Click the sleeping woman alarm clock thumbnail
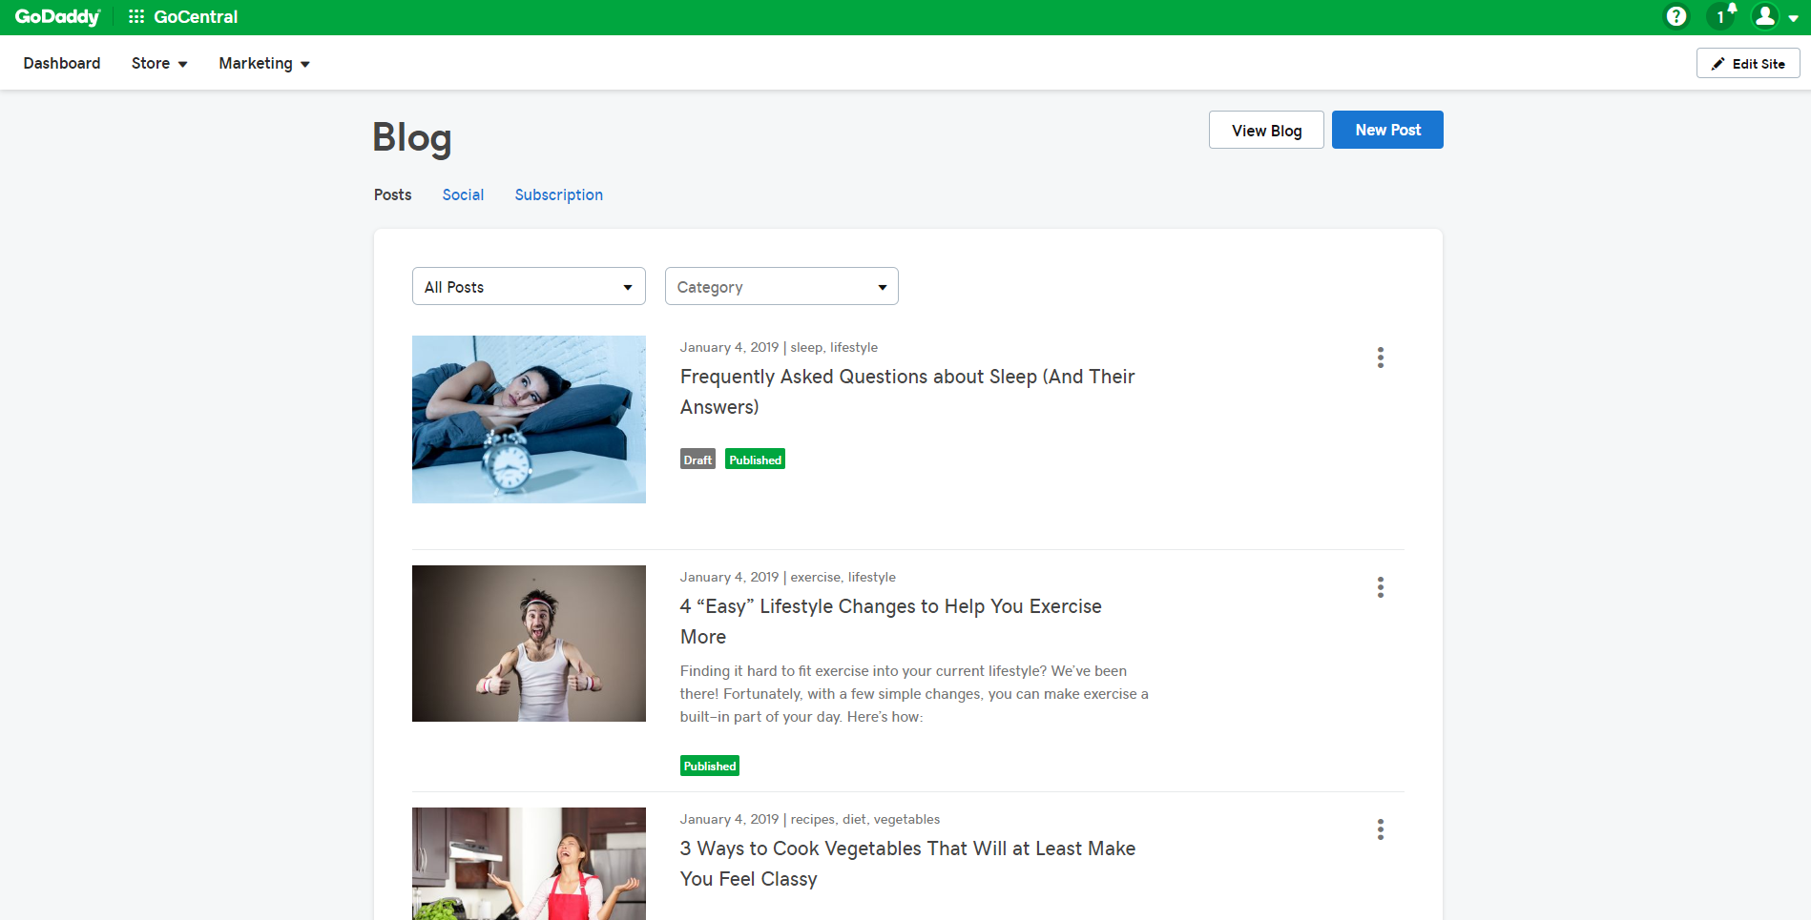 point(529,419)
